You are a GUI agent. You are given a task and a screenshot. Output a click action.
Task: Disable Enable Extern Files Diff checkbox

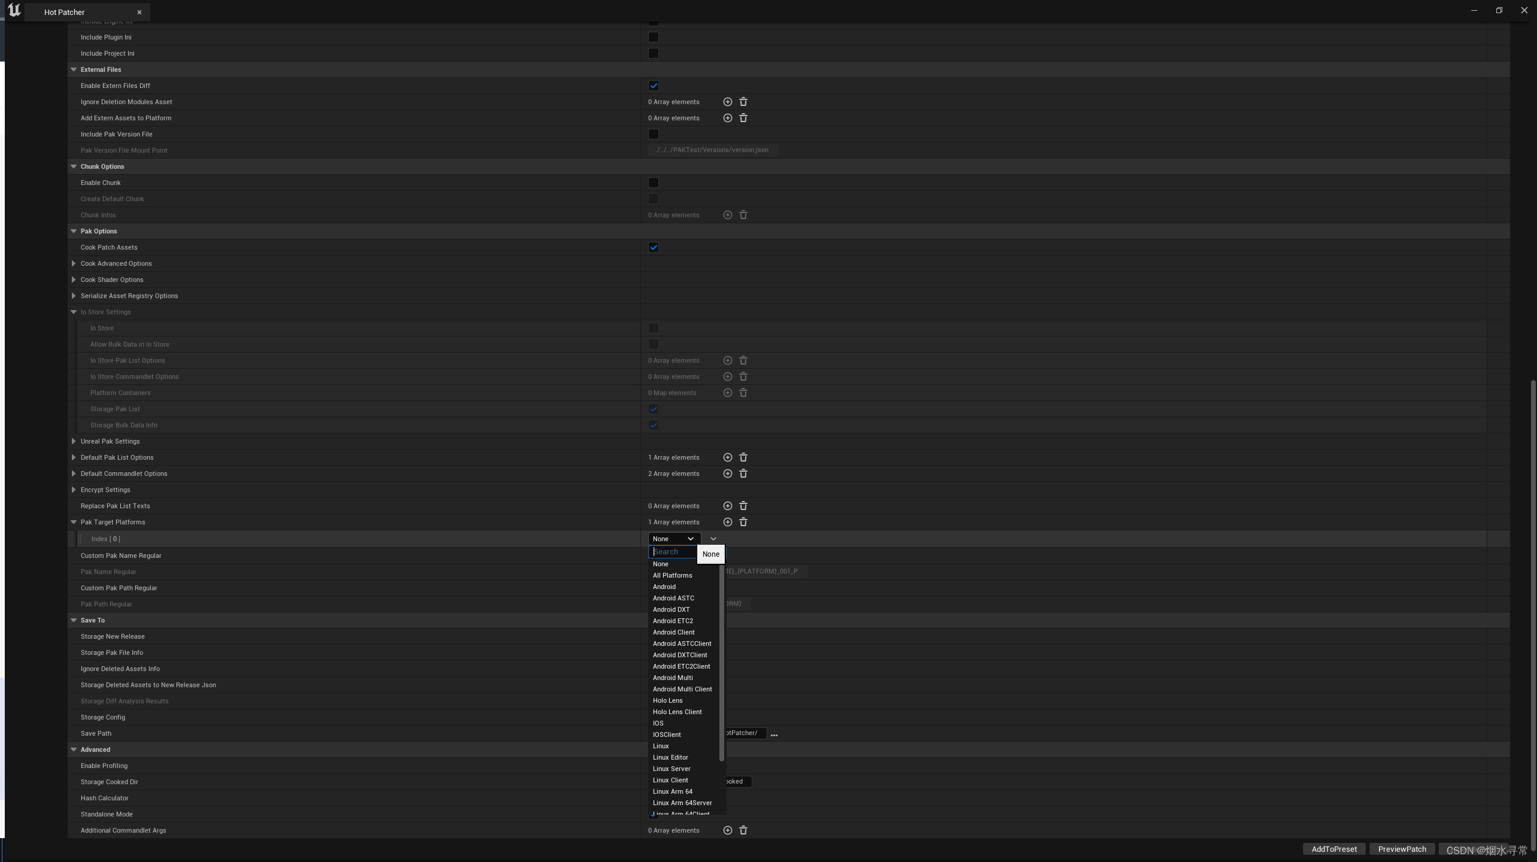coord(653,86)
